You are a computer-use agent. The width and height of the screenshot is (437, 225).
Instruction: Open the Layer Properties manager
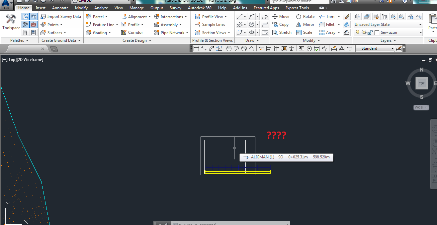pos(357,16)
